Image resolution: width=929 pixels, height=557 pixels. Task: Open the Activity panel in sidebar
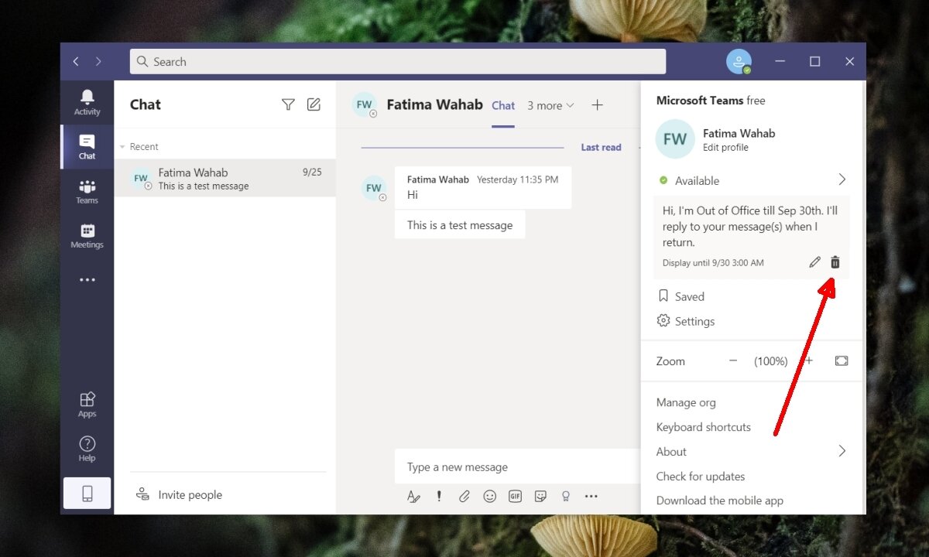click(x=87, y=102)
